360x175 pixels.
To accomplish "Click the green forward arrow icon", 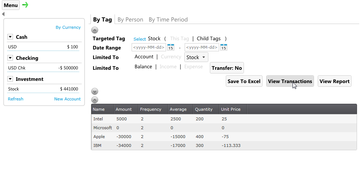I will (x=25, y=5).
